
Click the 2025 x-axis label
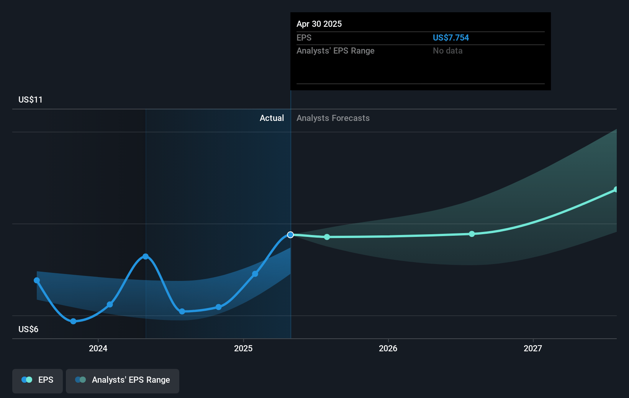(243, 348)
